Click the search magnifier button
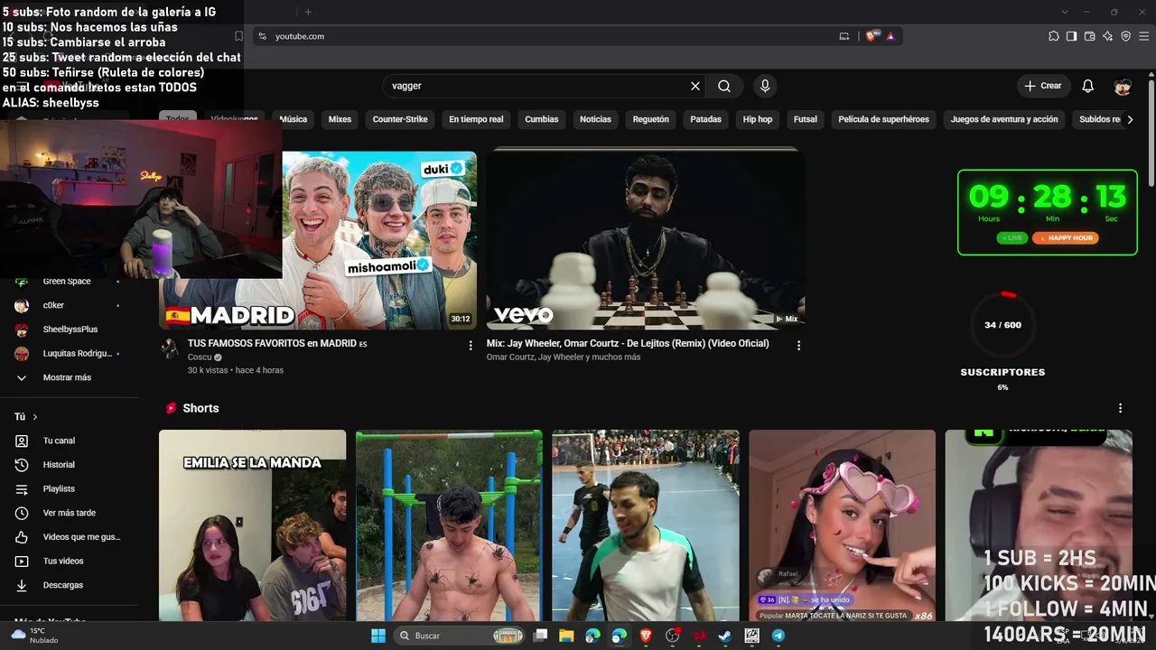Screen dimensions: 1156x650 click(724, 86)
